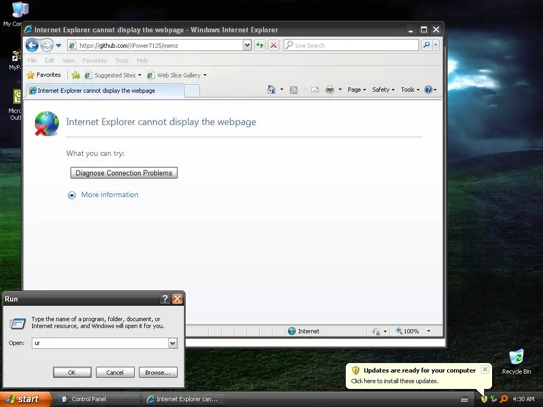The image size is (543, 407).
Task: Click the Home icon in command bar
Action: coord(271,90)
